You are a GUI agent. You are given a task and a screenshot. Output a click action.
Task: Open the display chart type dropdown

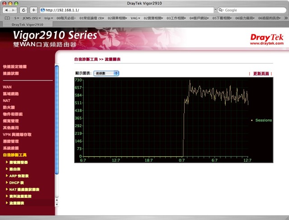click(x=106, y=73)
